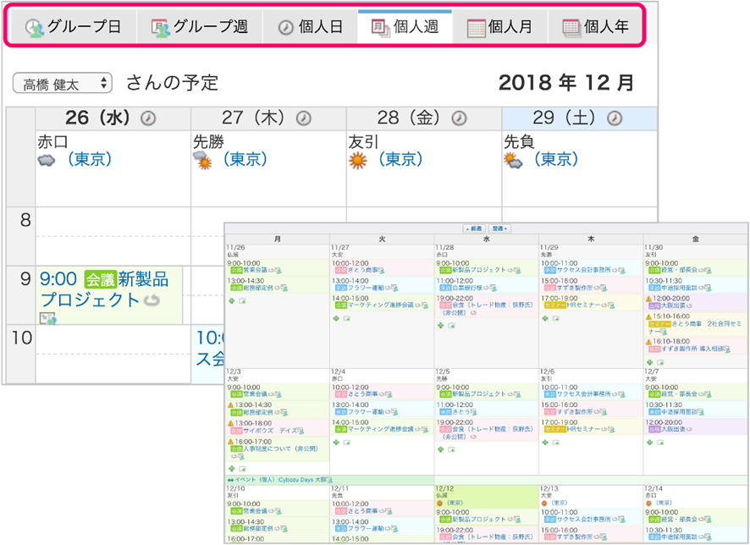Click the warning icon at 15:10-16:00 on 11/30
This screenshot has height=545, width=750.
648,317
